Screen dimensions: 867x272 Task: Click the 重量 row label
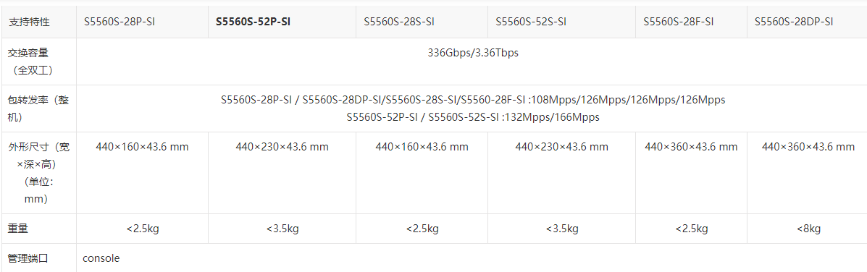[18, 229]
